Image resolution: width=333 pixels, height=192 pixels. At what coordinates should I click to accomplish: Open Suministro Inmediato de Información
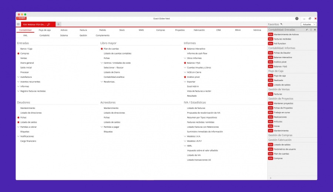click(205, 132)
